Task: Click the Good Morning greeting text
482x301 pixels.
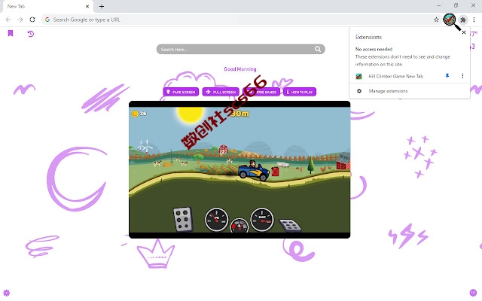Action: point(241,69)
